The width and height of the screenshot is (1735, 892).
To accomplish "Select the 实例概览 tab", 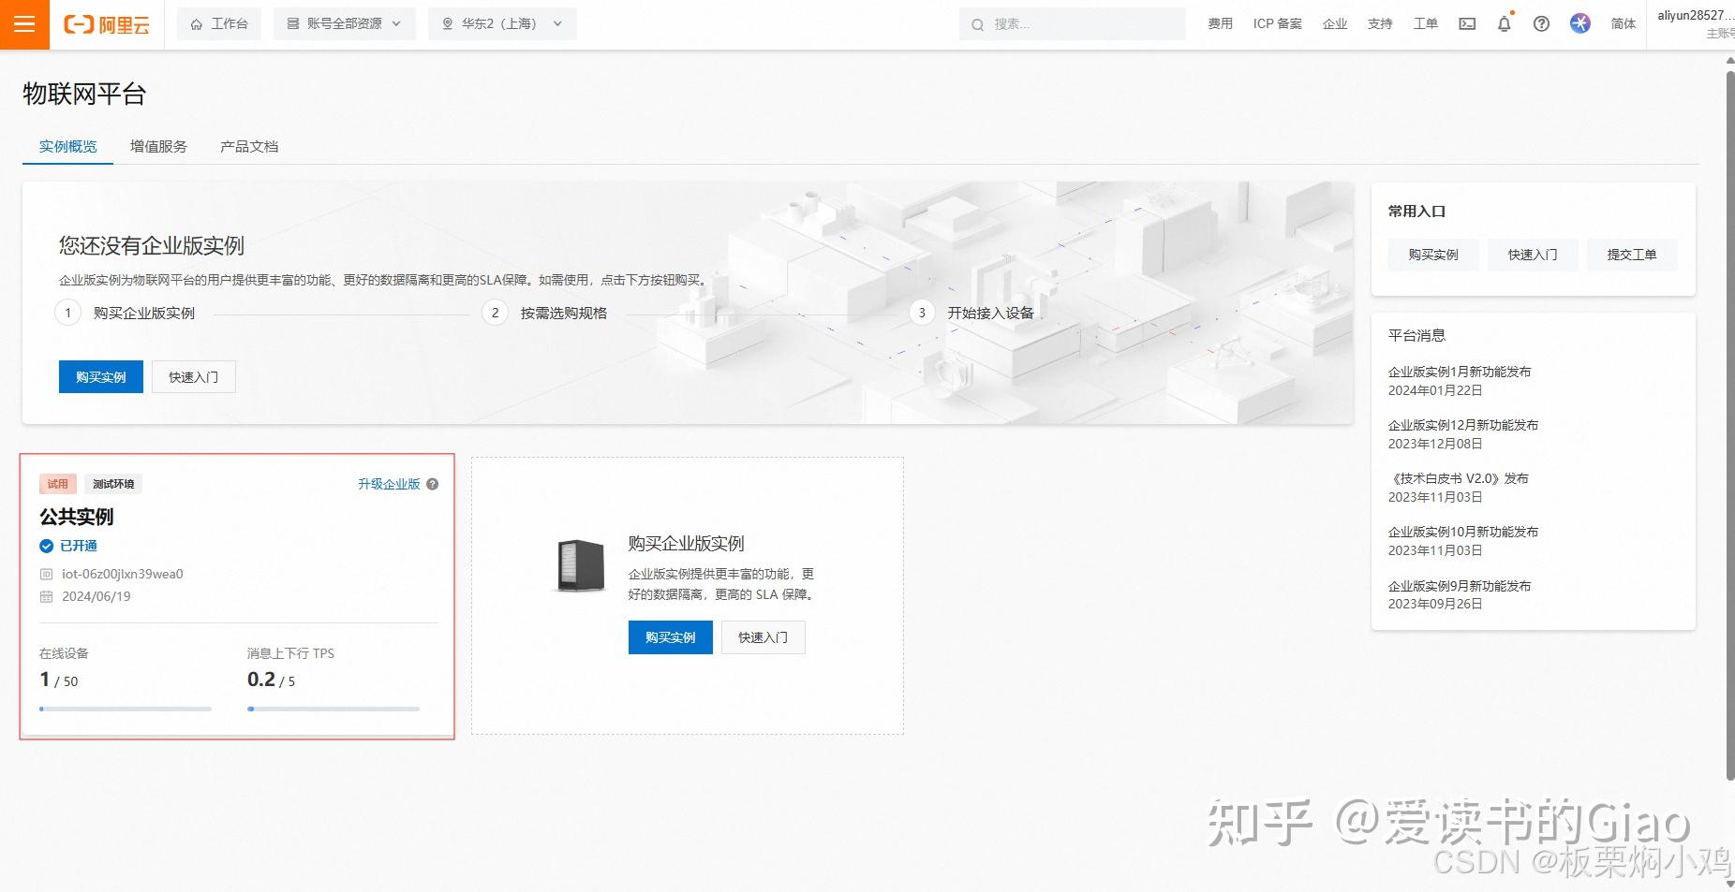I will pyautogui.click(x=67, y=147).
